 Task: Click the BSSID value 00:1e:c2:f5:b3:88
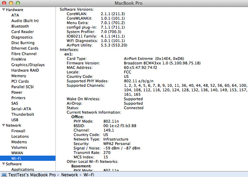point(120,126)
